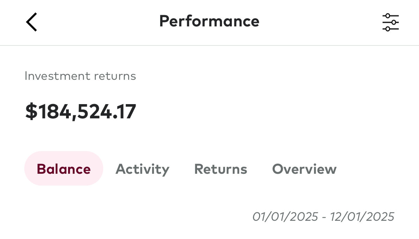
Task: Change the reporting period dates
Action: (x=323, y=217)
